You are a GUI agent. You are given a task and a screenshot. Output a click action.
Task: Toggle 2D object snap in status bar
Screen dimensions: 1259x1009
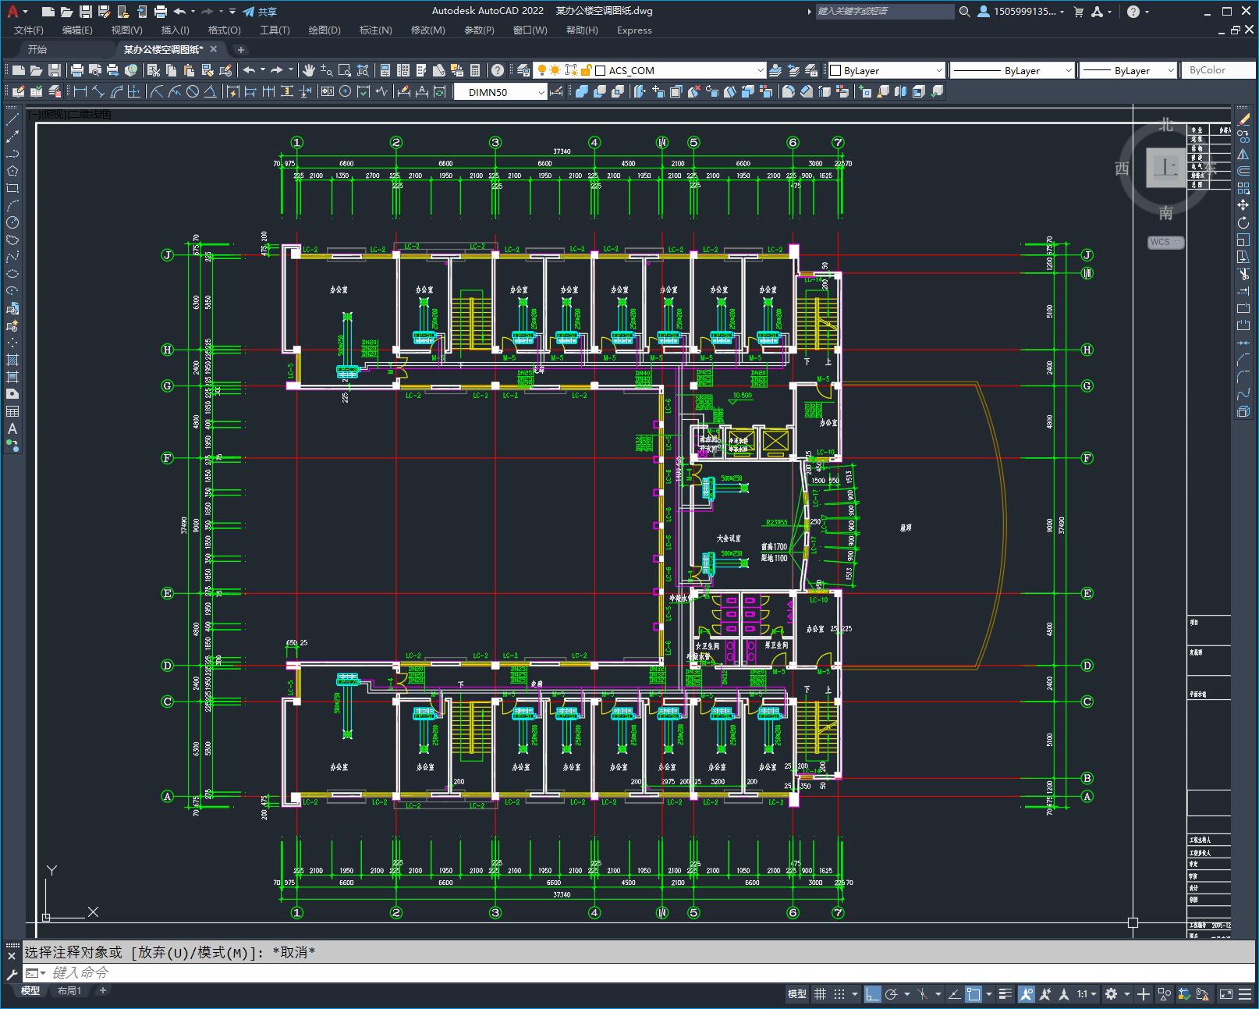[x=974, y=993]
